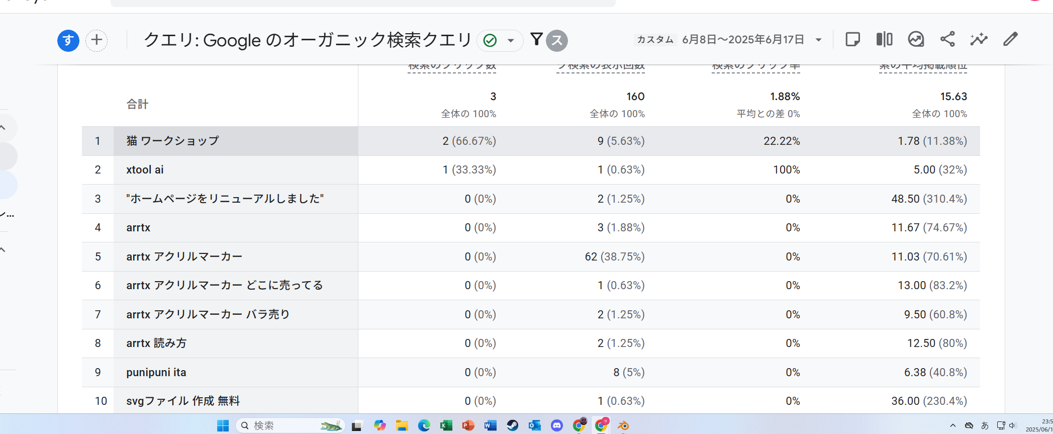
Task: Click the query arrtx アクリルマーカー in row 5
Action: click(x=184, y=256)
